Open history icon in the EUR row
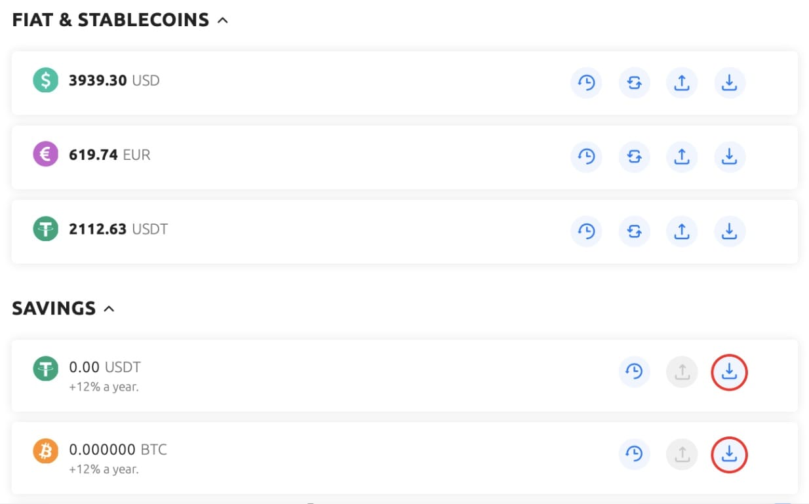The image size is (809, 504). coord(586,157)
